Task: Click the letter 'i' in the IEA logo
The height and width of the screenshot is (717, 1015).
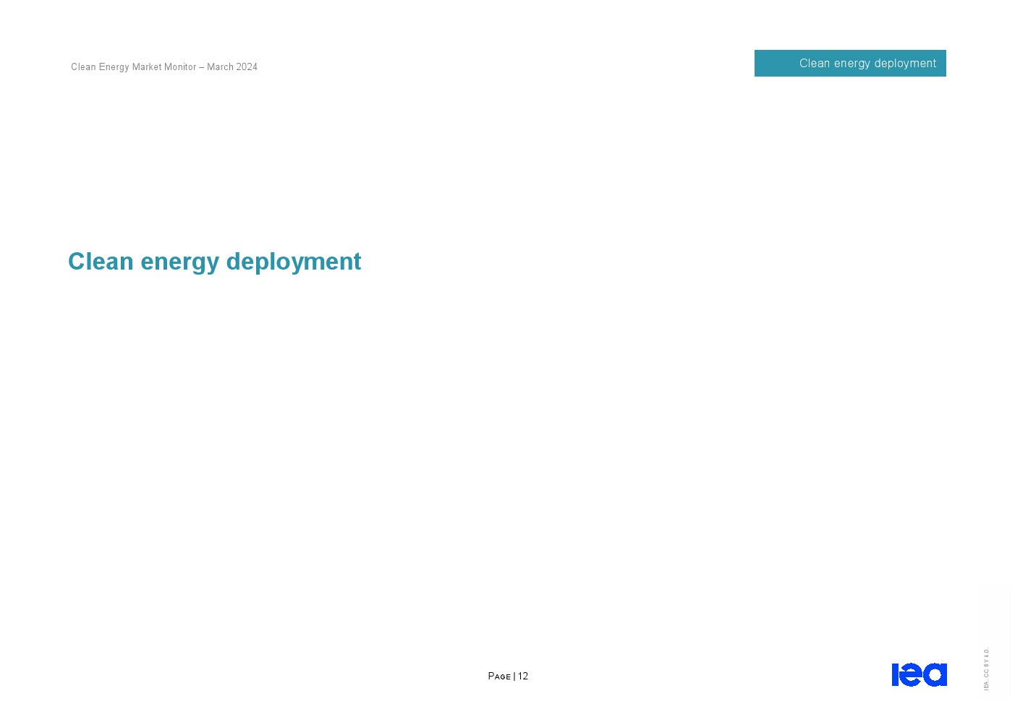Action: click(x=896, y=675)
